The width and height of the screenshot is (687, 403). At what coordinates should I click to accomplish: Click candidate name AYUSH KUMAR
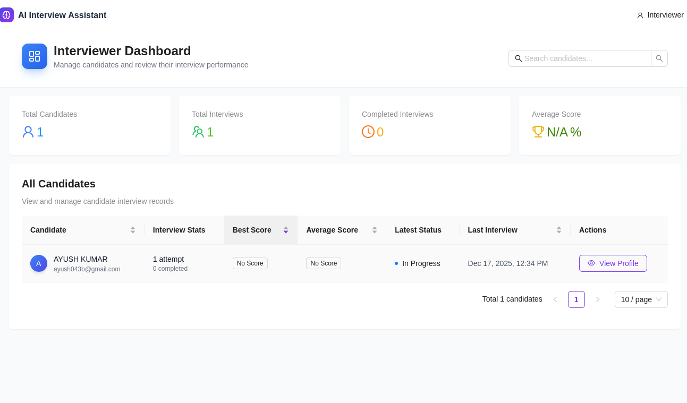click(x=81, y=259)
